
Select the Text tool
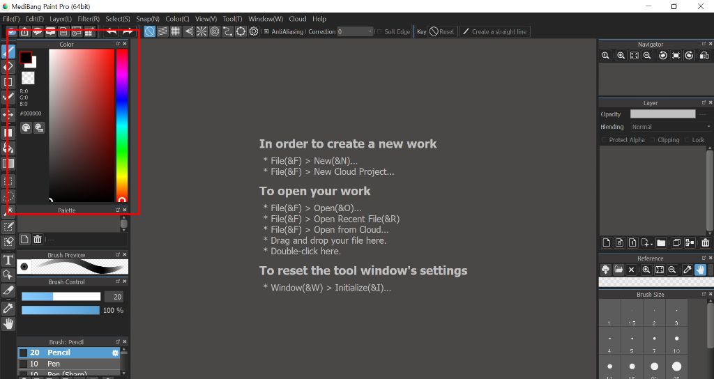click(8, 260)
